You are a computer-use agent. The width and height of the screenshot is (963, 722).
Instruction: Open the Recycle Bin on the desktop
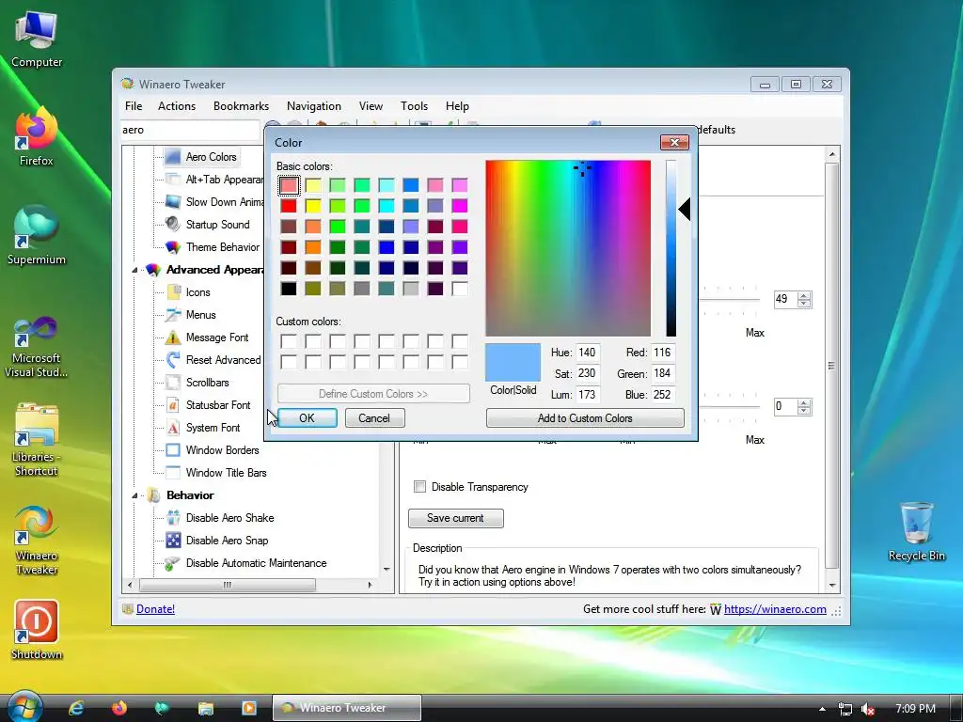916,531
